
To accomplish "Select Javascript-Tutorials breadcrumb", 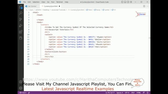I will click(58, 10).
